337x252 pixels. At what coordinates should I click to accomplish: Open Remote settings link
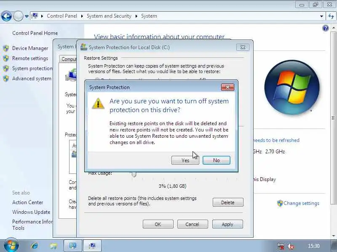(30, 58)
